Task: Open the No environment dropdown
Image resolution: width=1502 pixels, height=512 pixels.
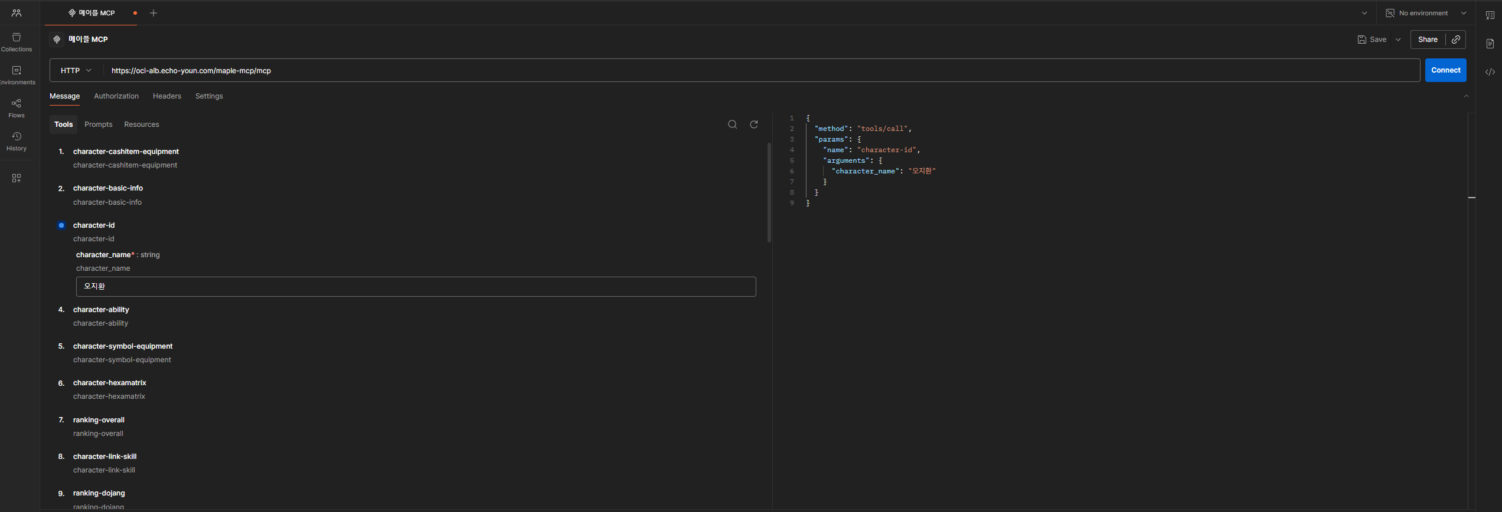Action: pos(1425,13)
